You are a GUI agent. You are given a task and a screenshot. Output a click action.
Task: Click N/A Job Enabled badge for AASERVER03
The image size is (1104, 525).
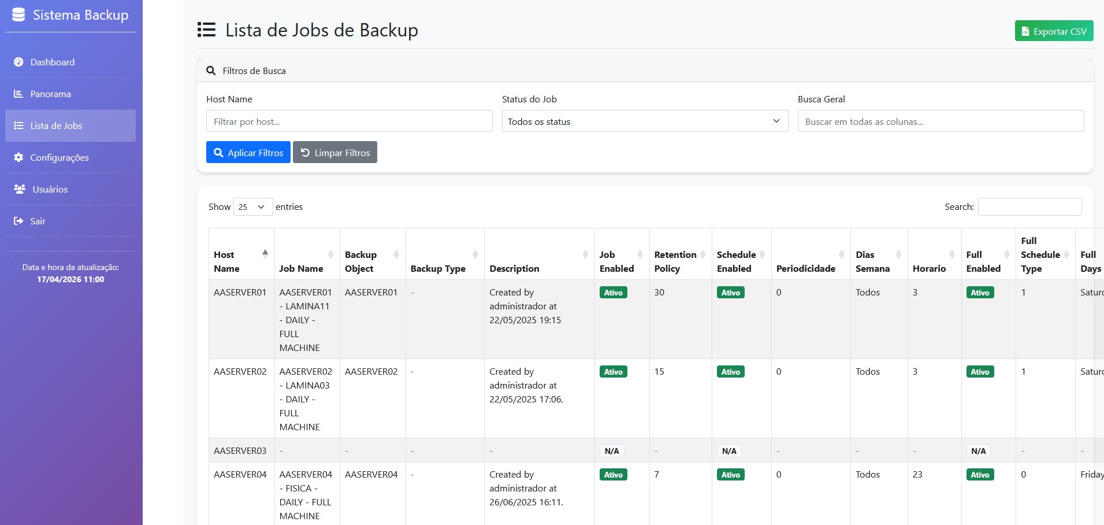coord(612,451)
